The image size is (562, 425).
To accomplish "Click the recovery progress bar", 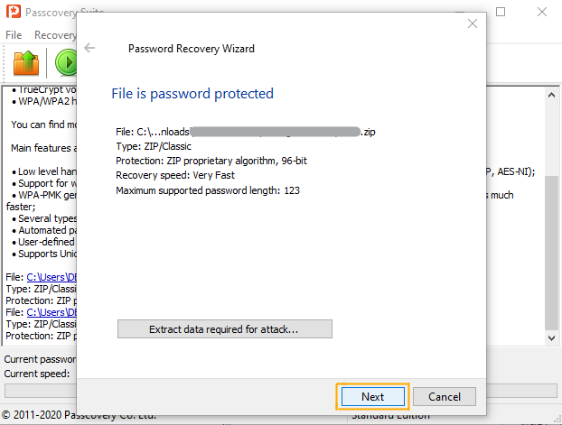I will coord(41,391).
